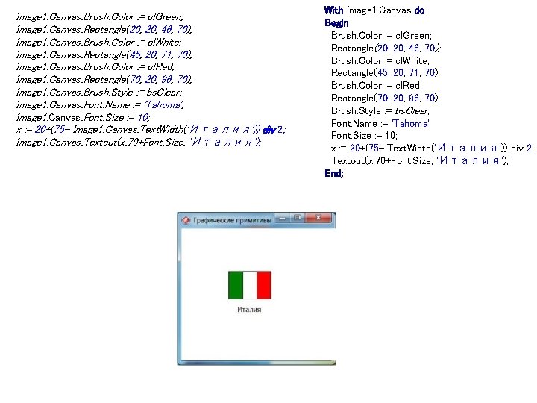Click the right-side line 'Brush.Style := bsClear;'
This screenshot has height=403, width=537.
pyautogui.click(x=380, y=110)
